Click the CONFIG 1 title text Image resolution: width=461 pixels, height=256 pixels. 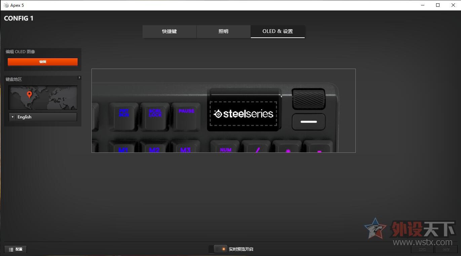19,18
